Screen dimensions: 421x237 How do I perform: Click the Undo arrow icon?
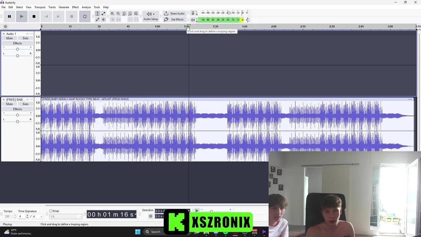pos(130,19)
